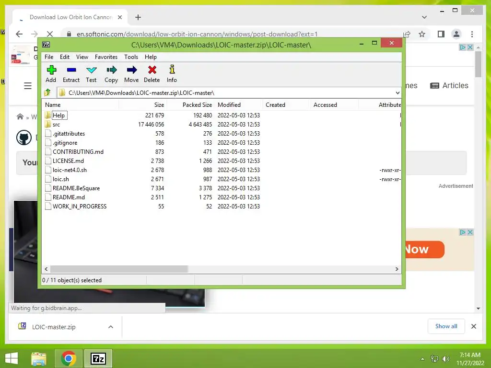Click the red Delete icon
Screen dimensions: 491x368
(x=152, y=70)
